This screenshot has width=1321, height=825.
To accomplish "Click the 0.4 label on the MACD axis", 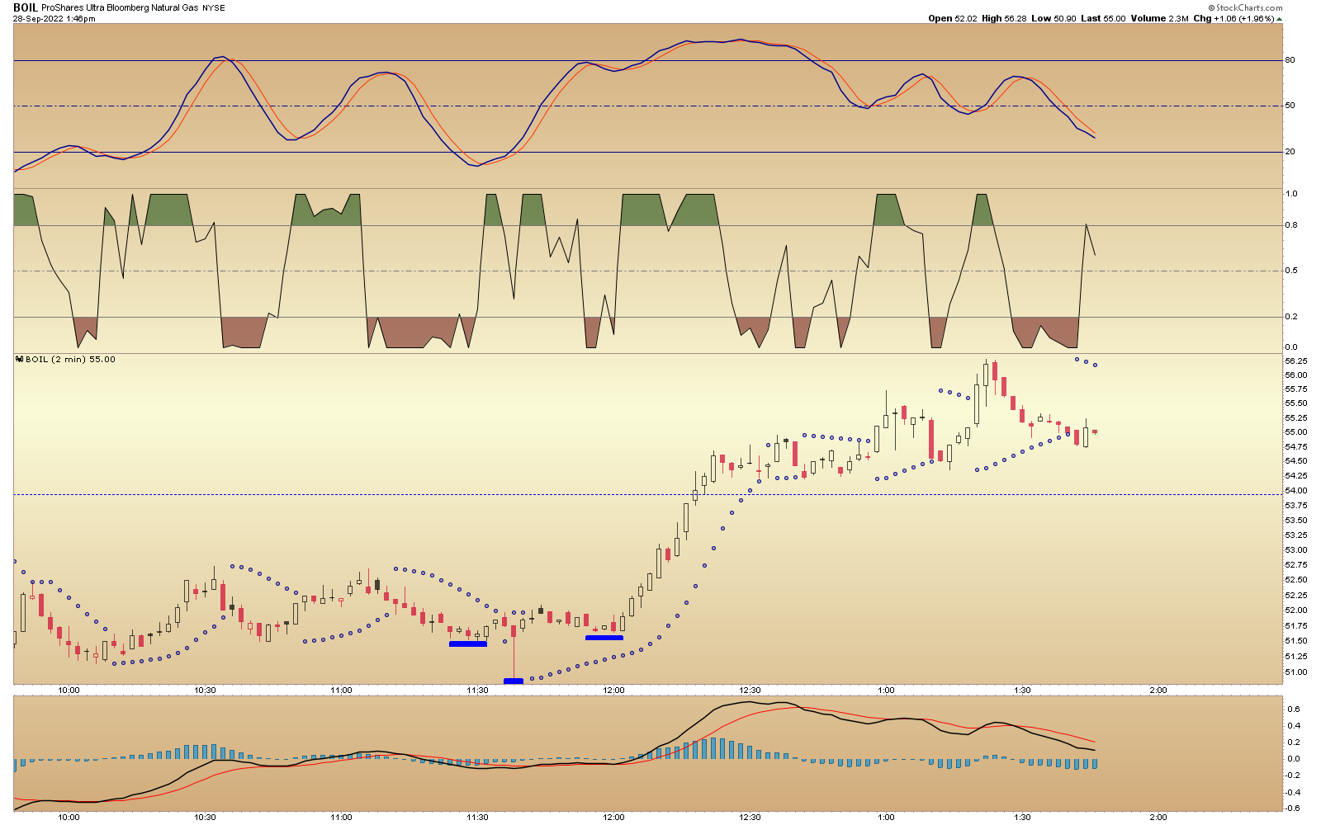I will pyautogui.click(x=1294, y=726).
